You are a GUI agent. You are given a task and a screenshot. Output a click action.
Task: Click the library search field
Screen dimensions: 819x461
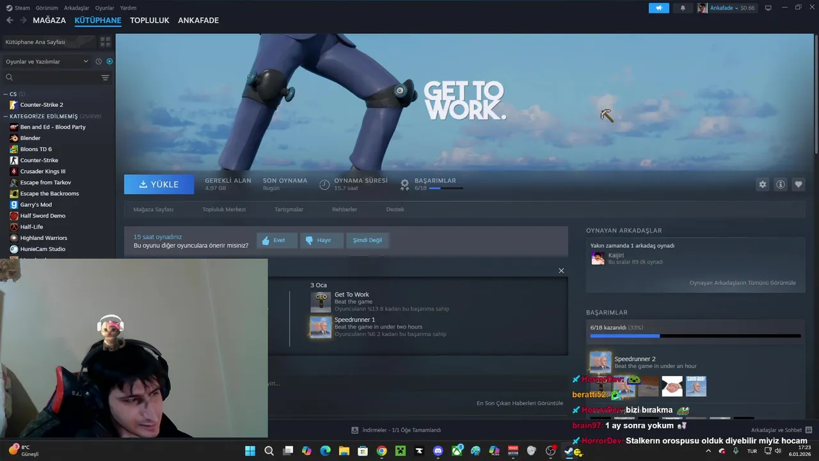(x=52, y=77)
